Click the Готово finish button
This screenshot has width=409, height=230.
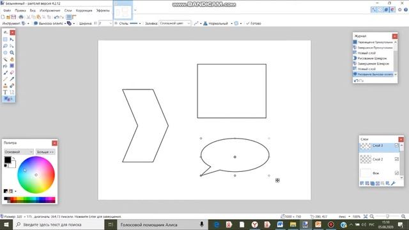click(253, 24)
